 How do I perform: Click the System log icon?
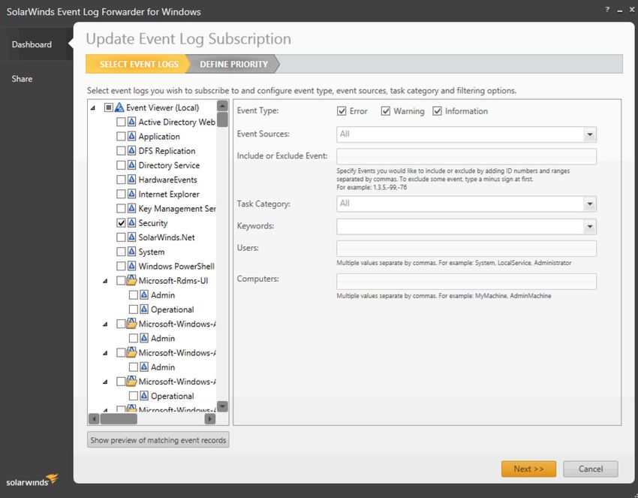click(132, 252)
